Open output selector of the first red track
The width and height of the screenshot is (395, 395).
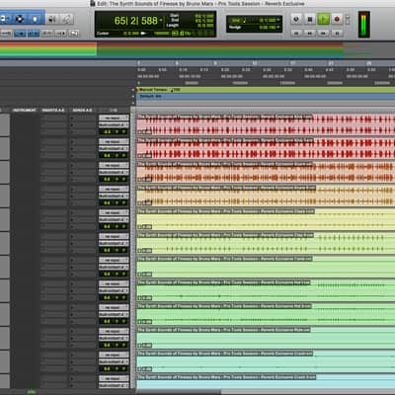point(114,124)
